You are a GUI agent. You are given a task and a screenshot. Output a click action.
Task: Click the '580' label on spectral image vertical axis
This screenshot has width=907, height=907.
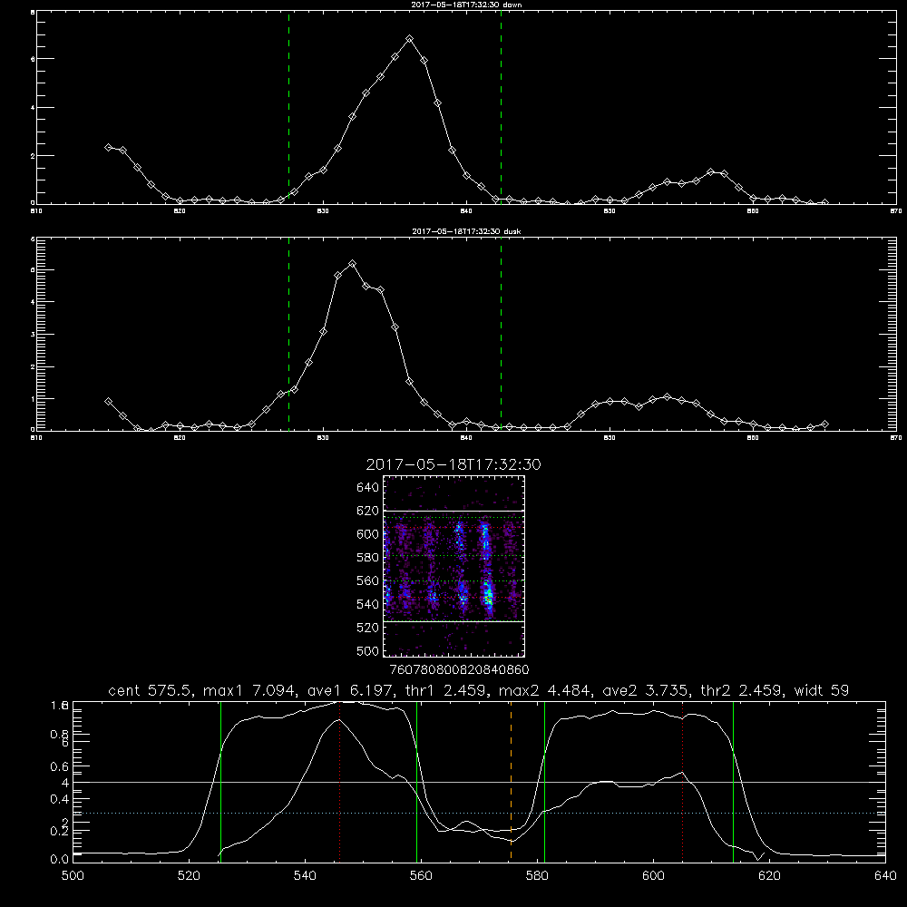click(x=367, y=558)
